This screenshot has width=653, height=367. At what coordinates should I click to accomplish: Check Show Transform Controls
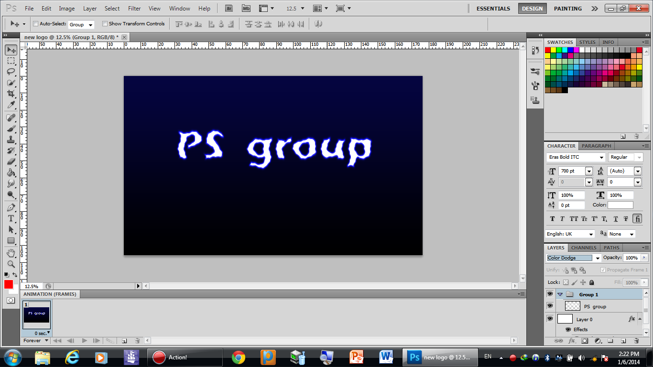coord(105,24)
